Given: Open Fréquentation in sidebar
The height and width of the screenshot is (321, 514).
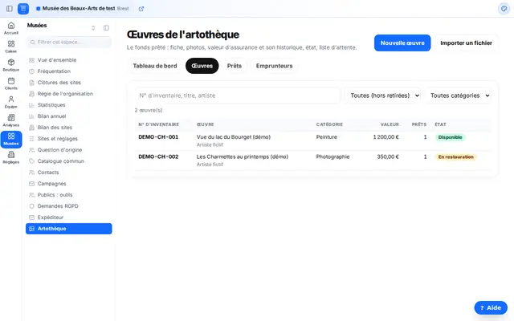Looking at the screenshot, I should coord(69,71).
